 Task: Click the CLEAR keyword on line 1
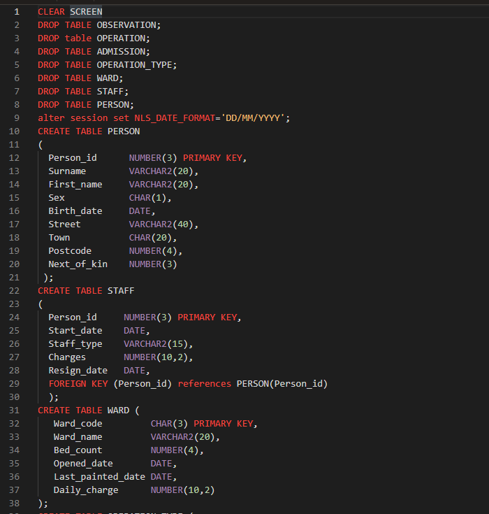pos(51,12)
